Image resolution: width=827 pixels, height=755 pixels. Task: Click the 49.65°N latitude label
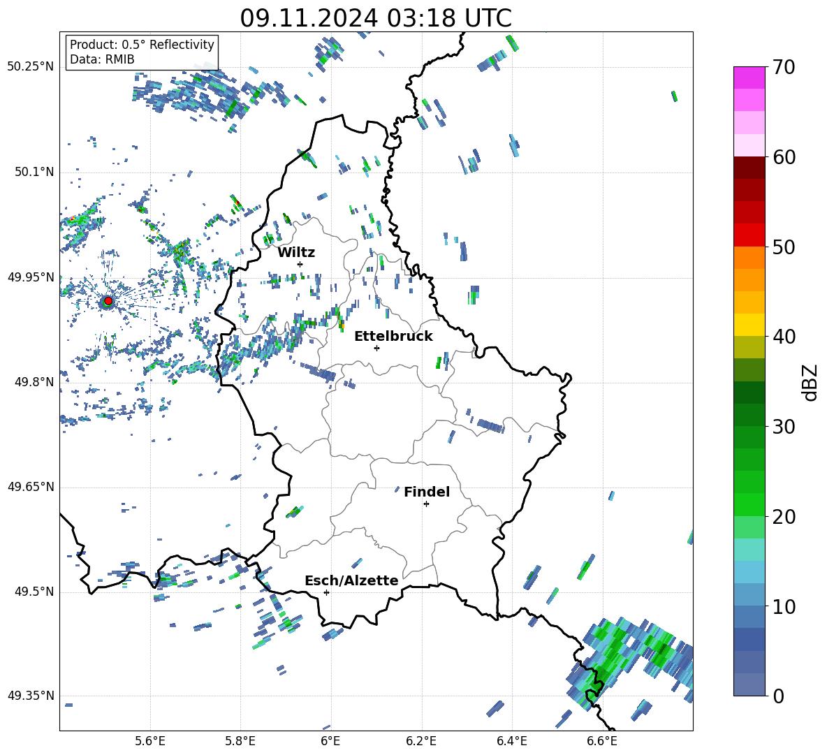pos(31,487)
